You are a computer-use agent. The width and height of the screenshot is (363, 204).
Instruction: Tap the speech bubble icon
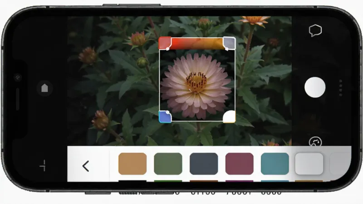315,30
